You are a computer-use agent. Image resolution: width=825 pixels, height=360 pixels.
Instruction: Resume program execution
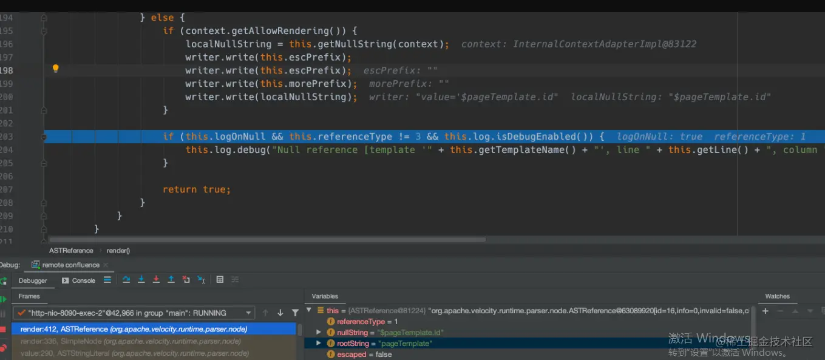(3, 299)
